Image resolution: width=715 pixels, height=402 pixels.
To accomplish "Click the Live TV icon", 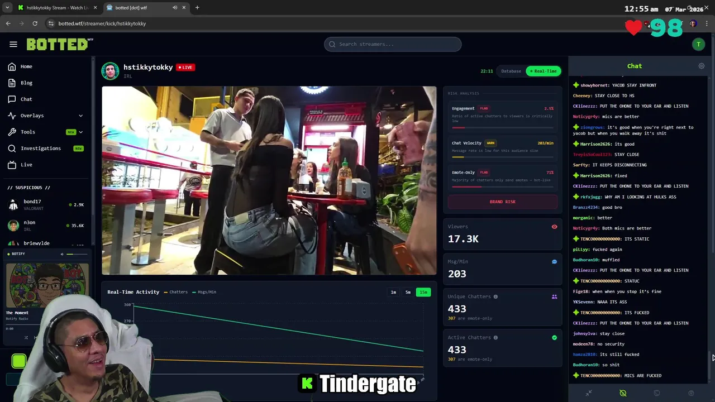I will pos(12,165).
